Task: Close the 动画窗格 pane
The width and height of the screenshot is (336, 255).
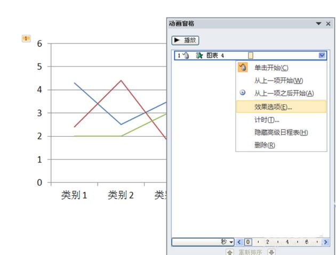Action: click(329, 23)
